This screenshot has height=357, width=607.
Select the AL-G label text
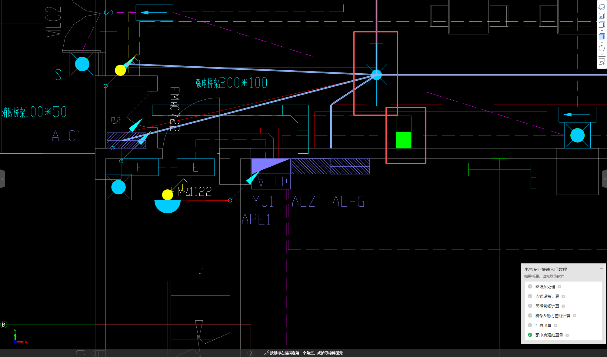coord(349,202)
